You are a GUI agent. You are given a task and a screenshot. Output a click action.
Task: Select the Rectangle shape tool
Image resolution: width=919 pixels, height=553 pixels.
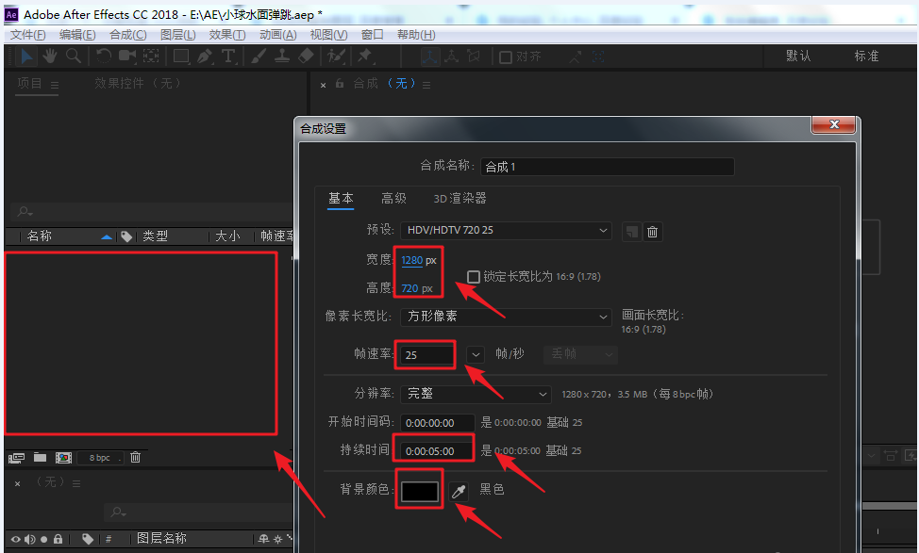click(181, 57)
